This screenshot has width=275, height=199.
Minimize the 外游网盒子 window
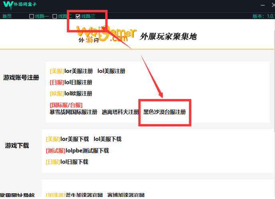(x=263, y=5)
